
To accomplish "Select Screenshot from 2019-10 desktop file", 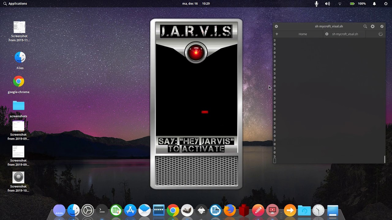I will (x=18, y=182).
